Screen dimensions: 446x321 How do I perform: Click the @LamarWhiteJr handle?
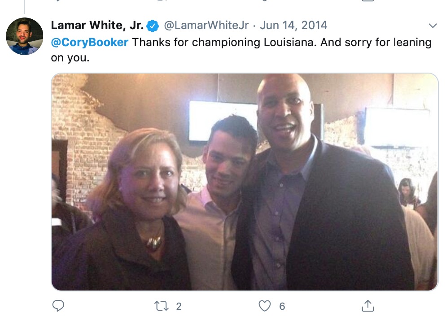206,26
